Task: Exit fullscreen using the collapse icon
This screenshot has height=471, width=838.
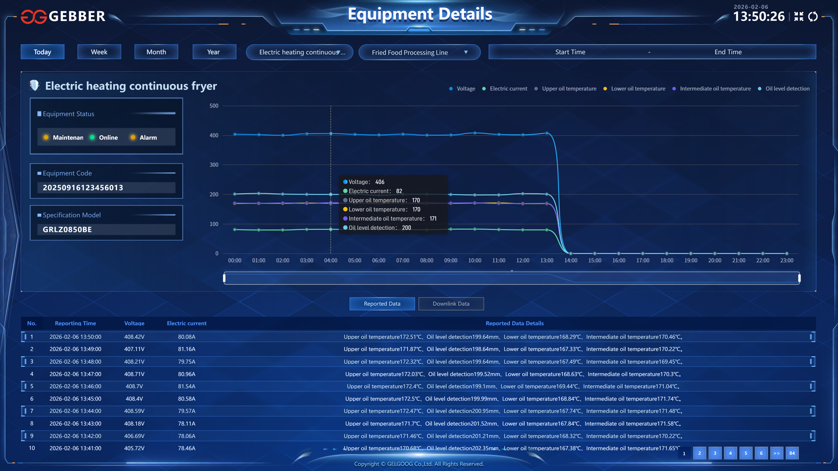Action: [x=798, y=17]
